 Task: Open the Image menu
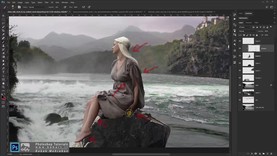(20, 3)
